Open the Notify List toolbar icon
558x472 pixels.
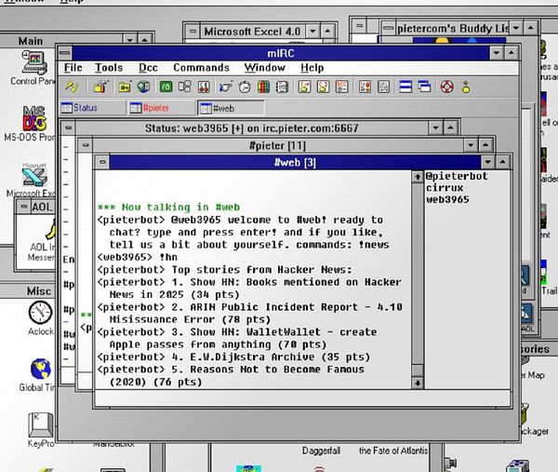[x=365, y=87]
